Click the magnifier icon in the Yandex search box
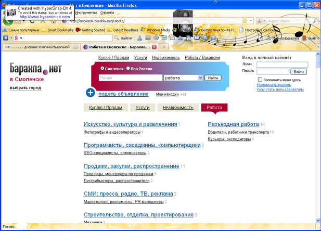 click(315, 21)
